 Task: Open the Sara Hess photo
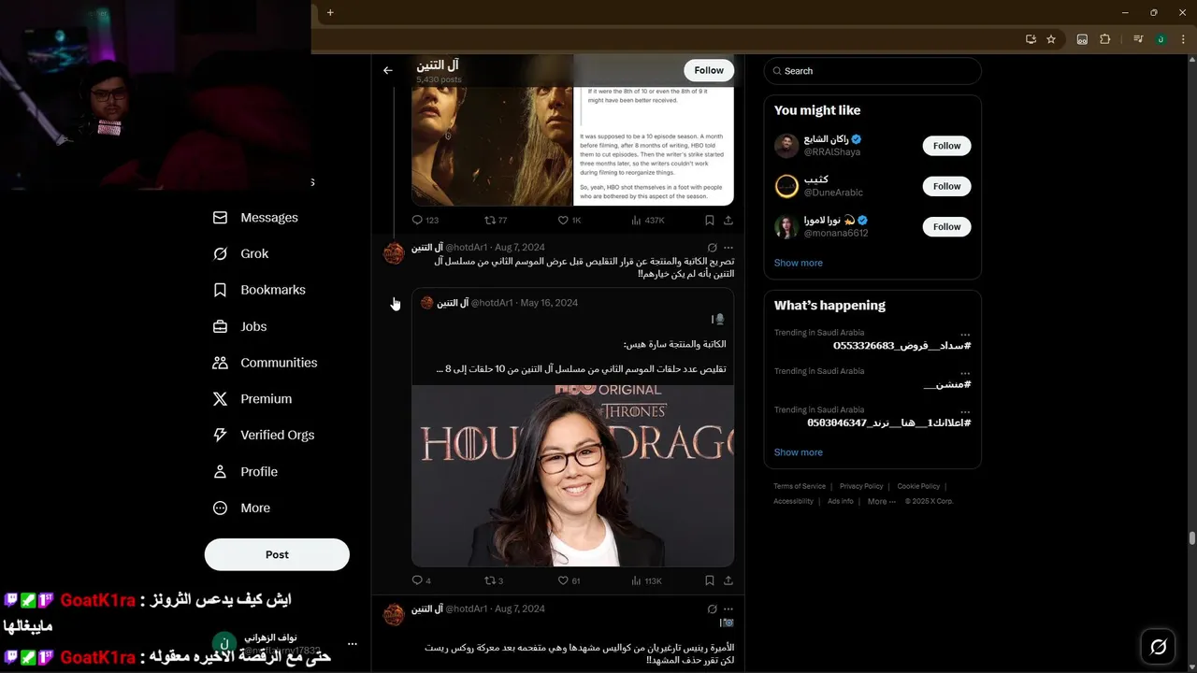click(x=572, y=475)
